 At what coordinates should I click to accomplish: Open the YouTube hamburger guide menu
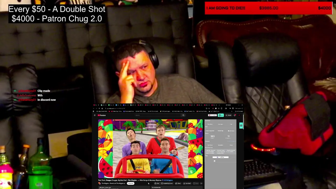tap(94, 115)
